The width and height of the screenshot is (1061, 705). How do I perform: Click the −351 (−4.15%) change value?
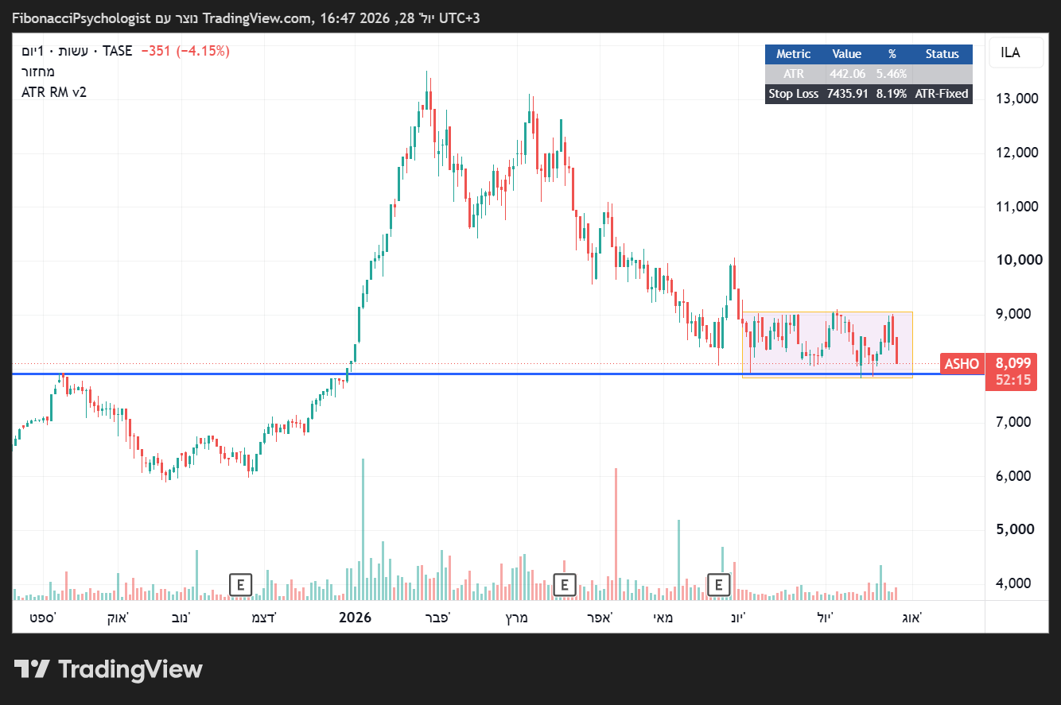click(185, 51)
